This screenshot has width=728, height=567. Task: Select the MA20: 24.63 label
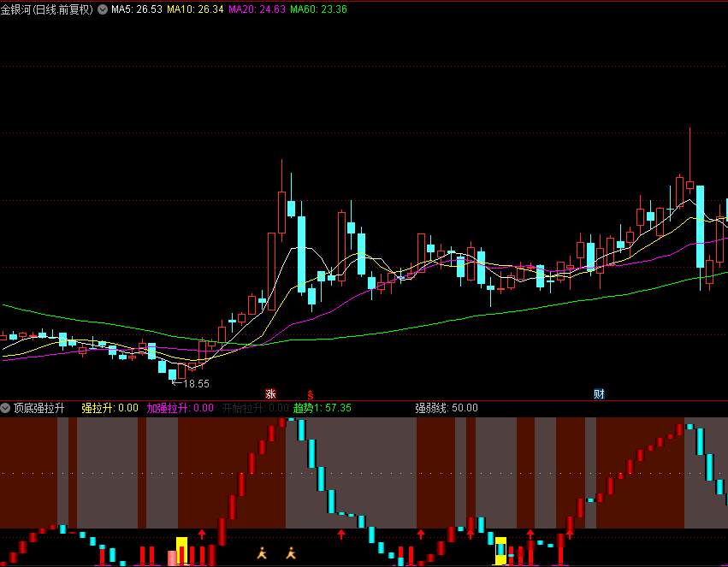click(x=257, y=9)
